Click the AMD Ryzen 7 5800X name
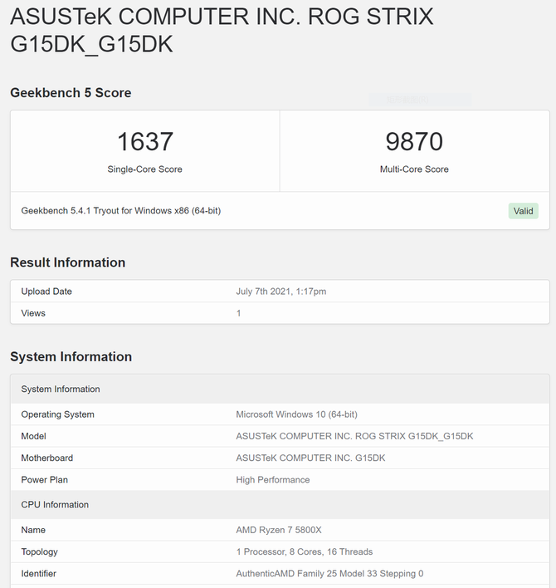This screenshot has height=588, width=556. (279, 530)
